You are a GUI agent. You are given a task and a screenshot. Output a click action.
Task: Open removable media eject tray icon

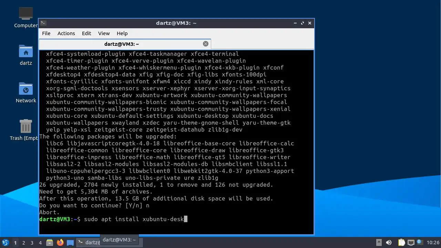[x=379, y=242]
